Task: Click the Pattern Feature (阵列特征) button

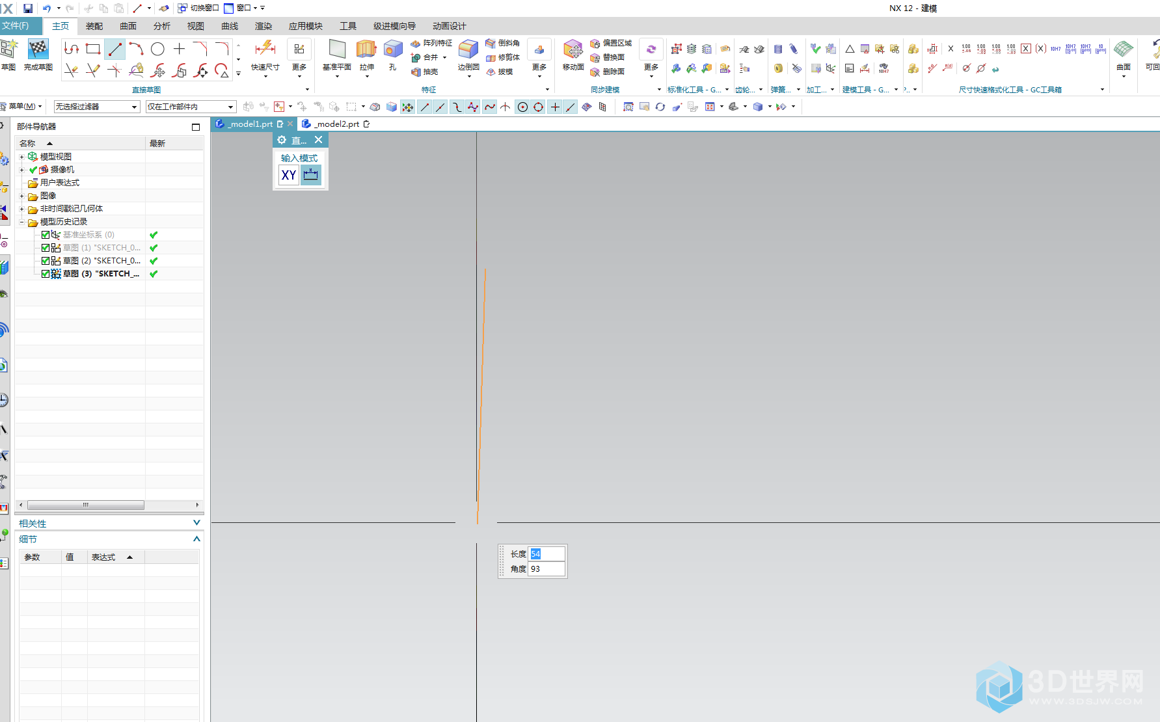Action: coord(431,43)
